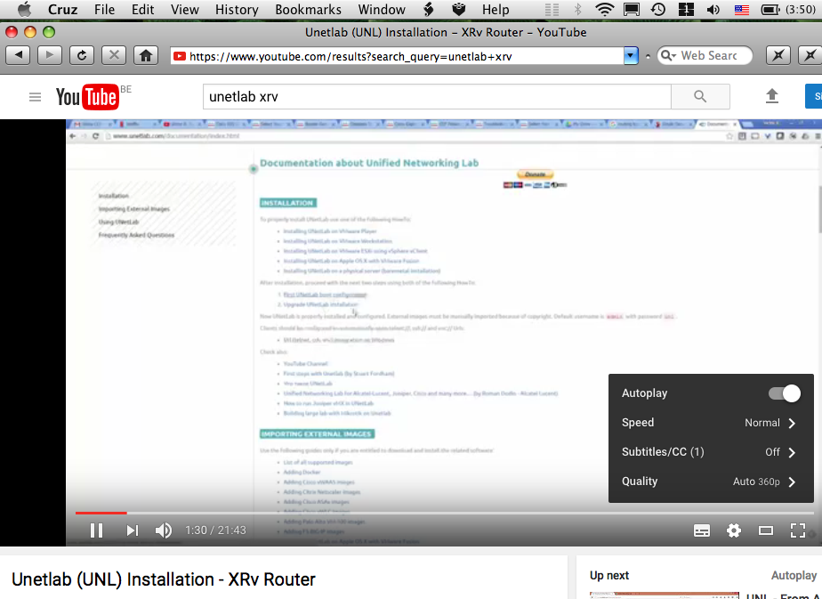Pause the video
This screenshot has height=599, width=822.
96,530
